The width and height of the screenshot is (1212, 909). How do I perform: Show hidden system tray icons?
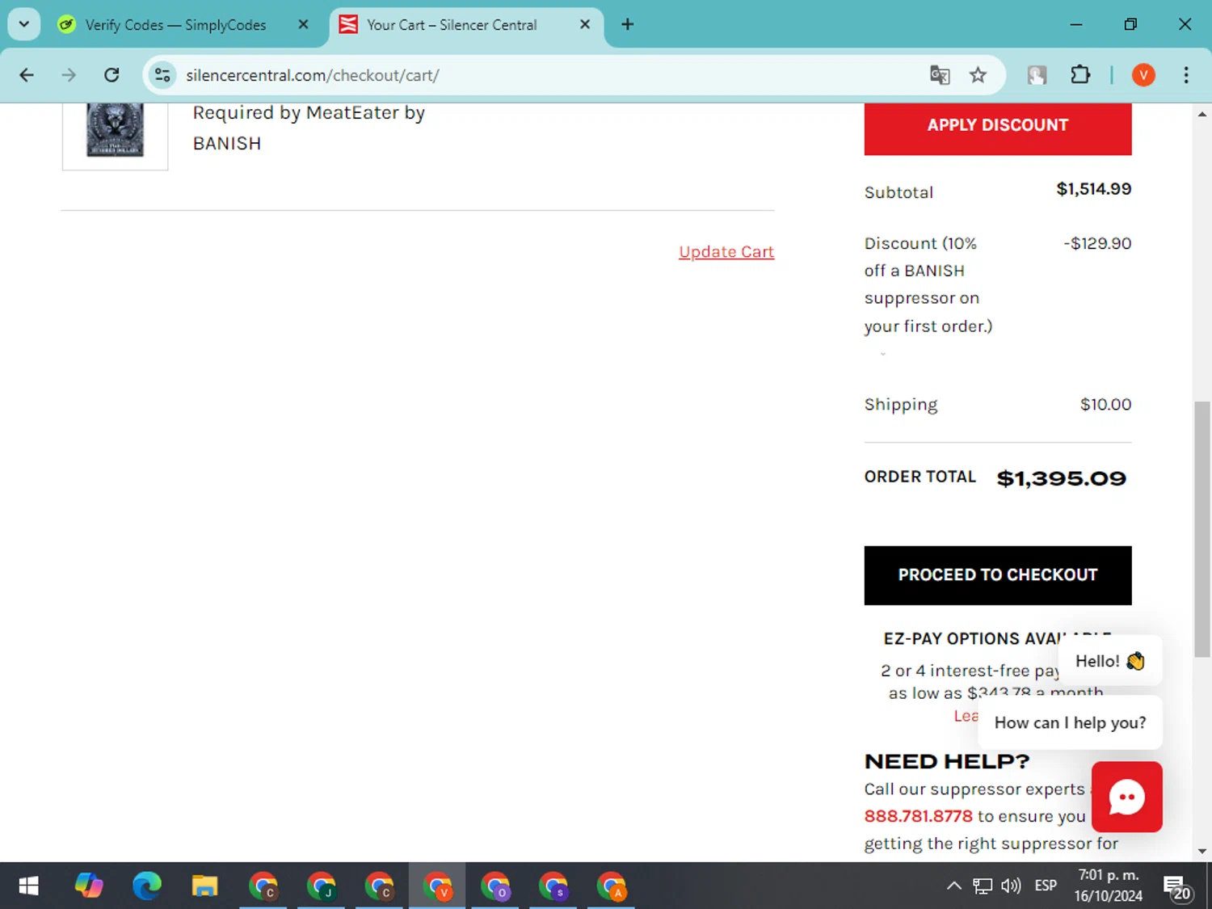point(954,886)
